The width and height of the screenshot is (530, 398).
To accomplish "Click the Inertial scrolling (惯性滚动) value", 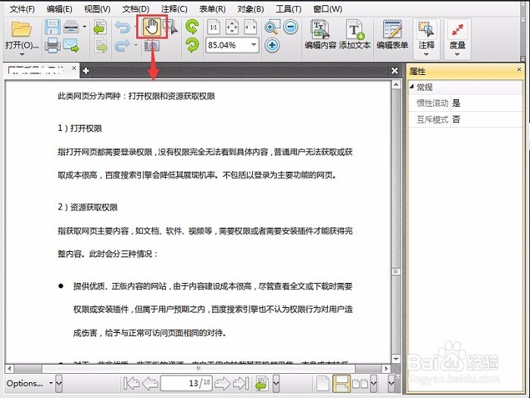I will (487, 103).
